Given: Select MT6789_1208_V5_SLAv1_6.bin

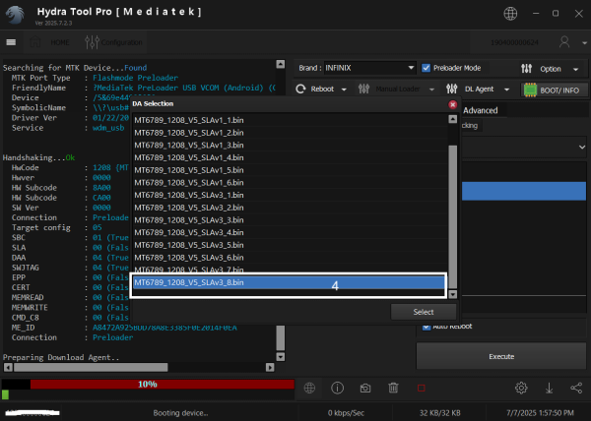Looking at the screenshot, I should 291,183.
